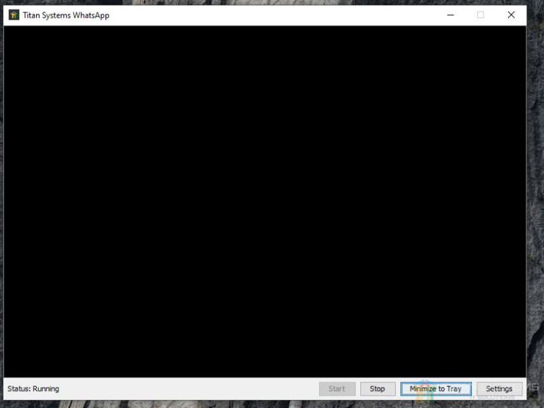Click the empty title bar space before the minimize icon
The height and width of the screenshot is (408, 544).
point(272,15)
